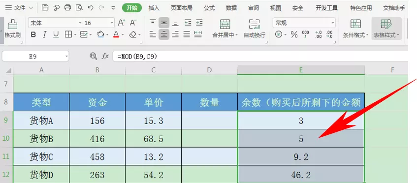Select the Format Painter (格式刷) tool
The width and height of the screenshot is (417, 183).
click(x=12, y=29)
